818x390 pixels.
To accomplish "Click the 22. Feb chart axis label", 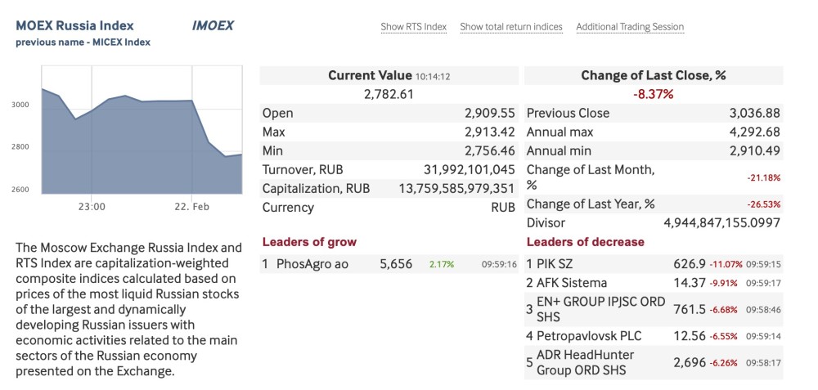I will [x=191, y=207].
